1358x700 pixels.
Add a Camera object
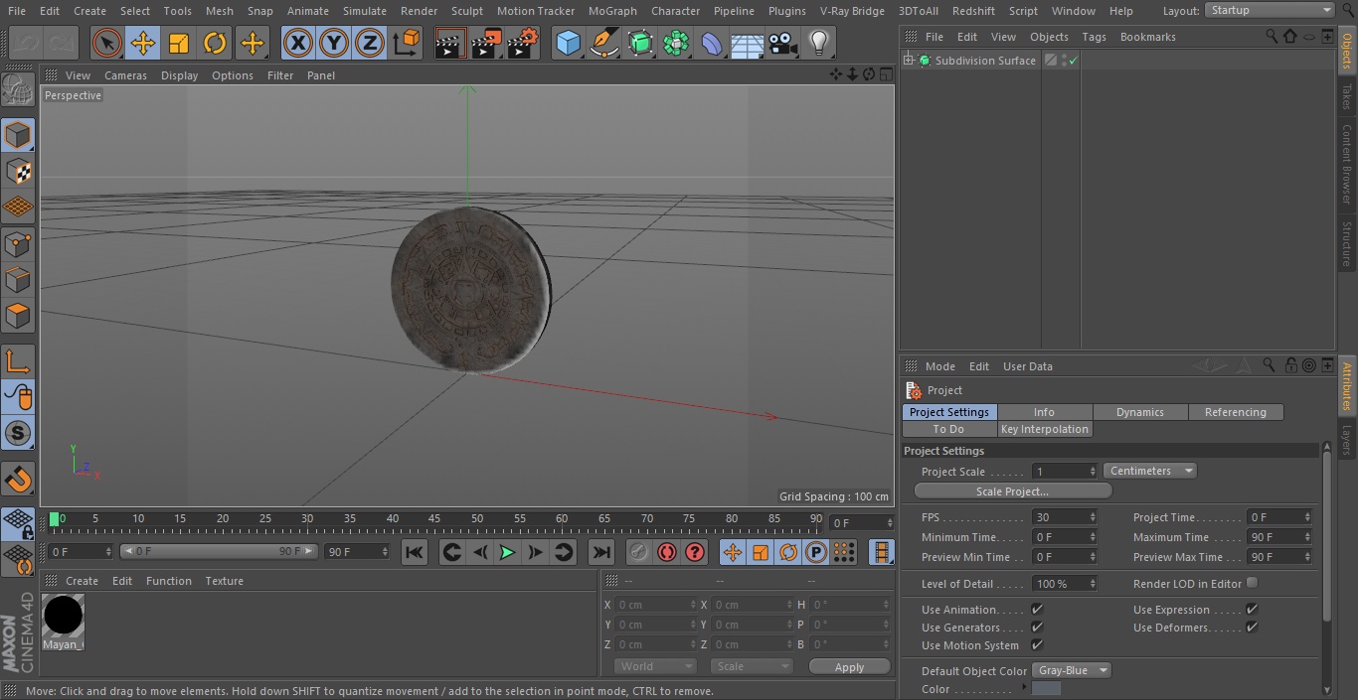(783, 44)
